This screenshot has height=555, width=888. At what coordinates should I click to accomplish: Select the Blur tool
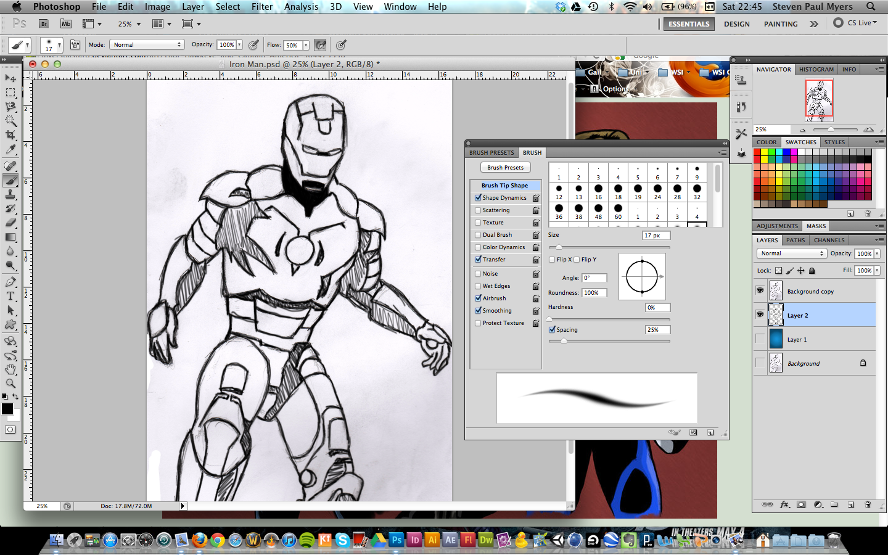point(10,252)
